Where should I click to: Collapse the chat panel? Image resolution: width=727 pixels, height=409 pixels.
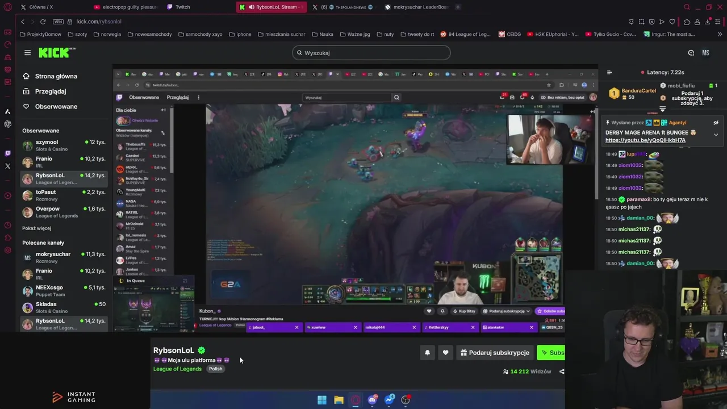pos(609,72)
